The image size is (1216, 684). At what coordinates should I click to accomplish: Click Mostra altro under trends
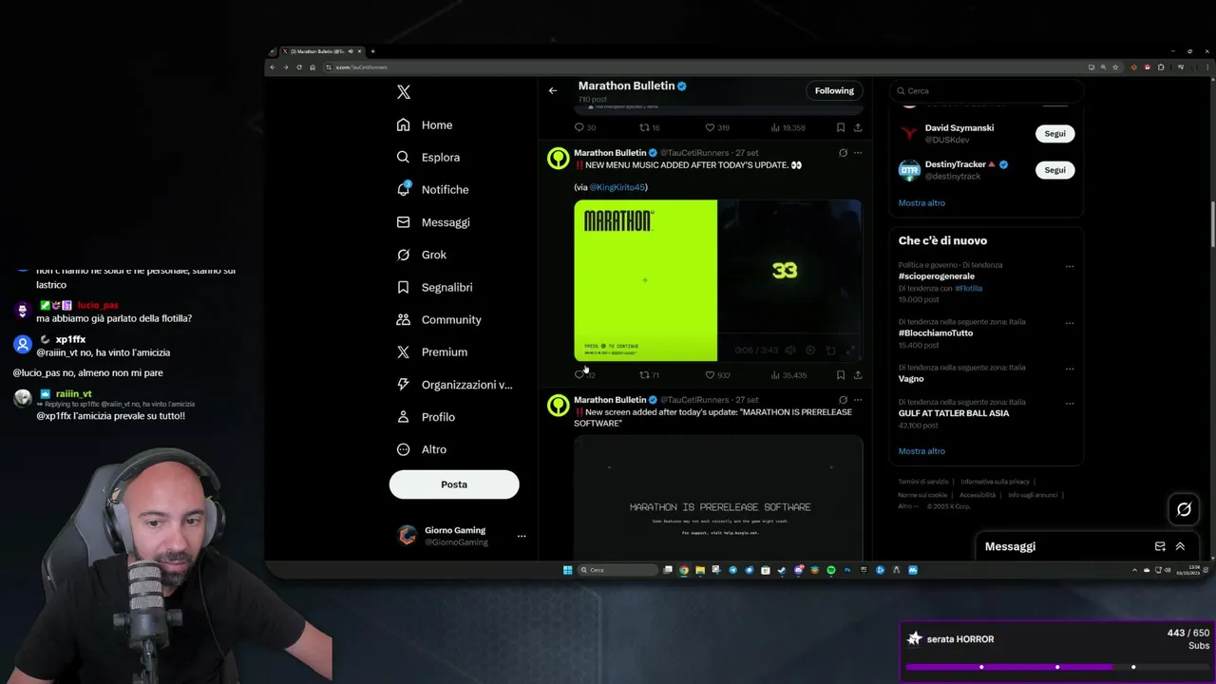click(x=921, y=451)
